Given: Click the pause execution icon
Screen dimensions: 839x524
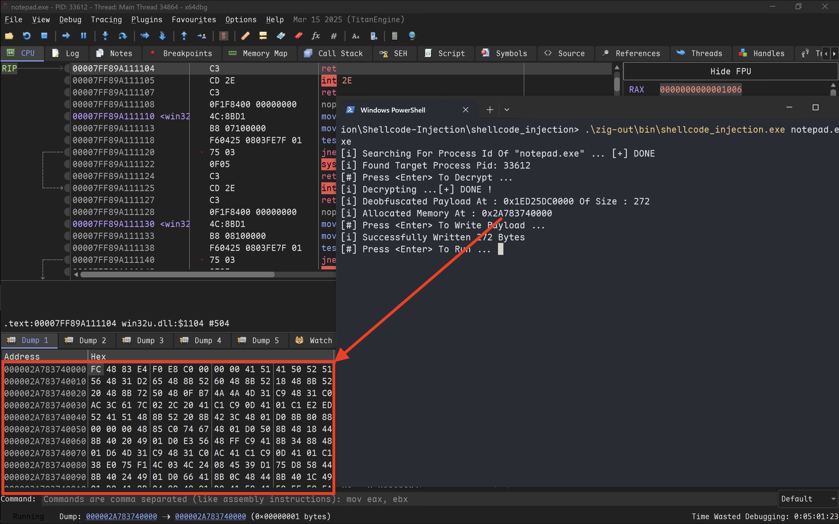Looking at the screenshot, I should pos(83,36).
